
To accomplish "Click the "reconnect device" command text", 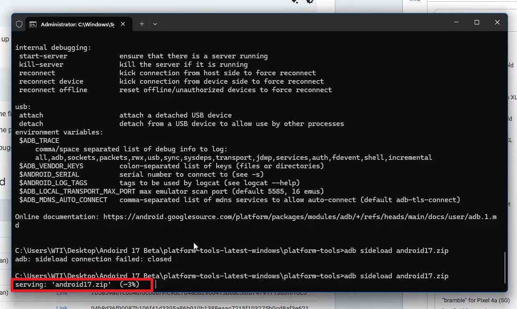I will click(51, 81).
